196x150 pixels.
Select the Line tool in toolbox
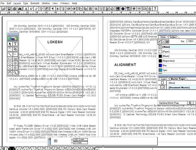coord(10,54)
